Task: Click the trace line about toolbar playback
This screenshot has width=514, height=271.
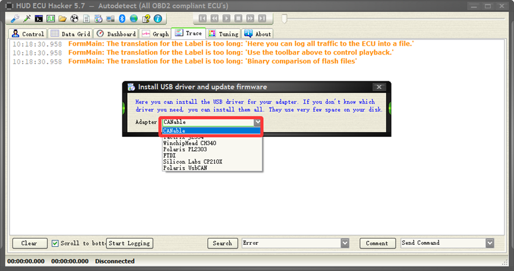Action: point(231,53)
